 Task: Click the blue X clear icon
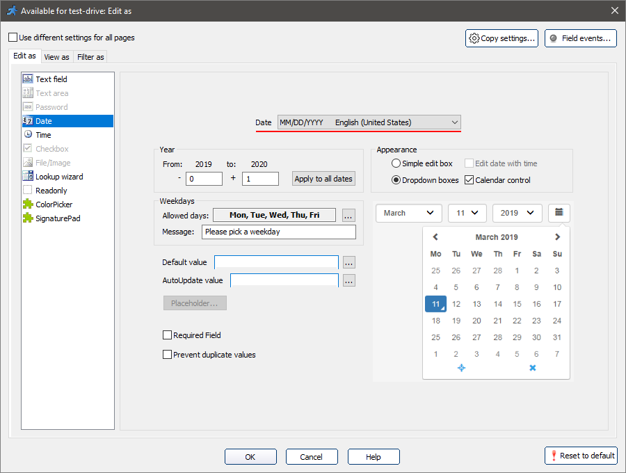(533, 368)
